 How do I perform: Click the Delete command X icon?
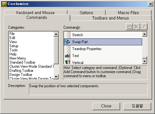coord(136,27)
